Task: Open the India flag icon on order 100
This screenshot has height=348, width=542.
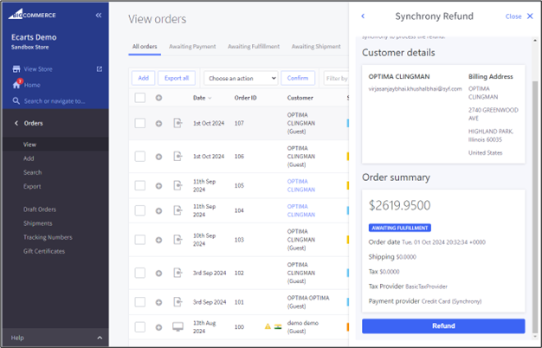Action: (278, 326)
